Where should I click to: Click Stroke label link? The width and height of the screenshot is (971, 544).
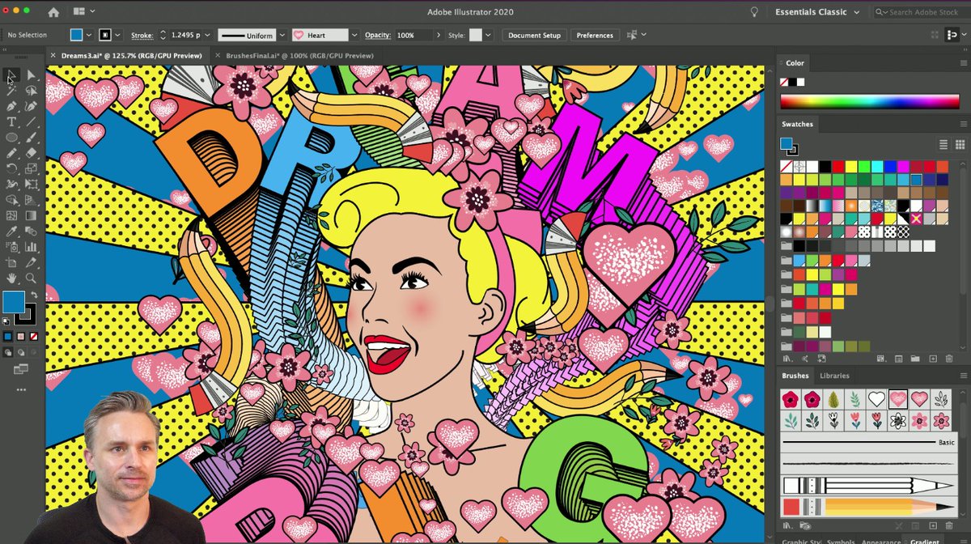pos(141,35)
